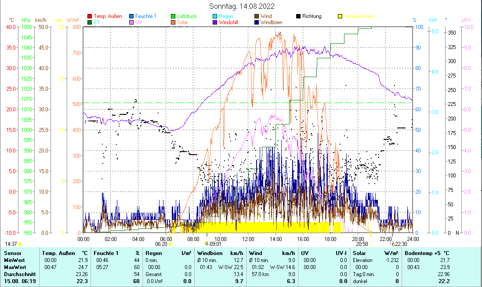Click the yellow Sonnenschein legend square
The height and width of the screenshot is (287, 482).
340,17
